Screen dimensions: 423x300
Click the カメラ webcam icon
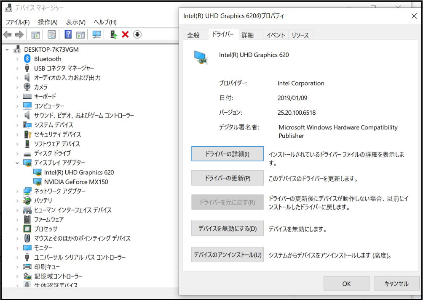pos(27,87)
